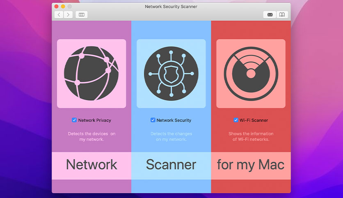Viewport: 343px width, 198px height.
Task: Click 'Detects the devices on my network' text
Action: (x=91, y=137)
